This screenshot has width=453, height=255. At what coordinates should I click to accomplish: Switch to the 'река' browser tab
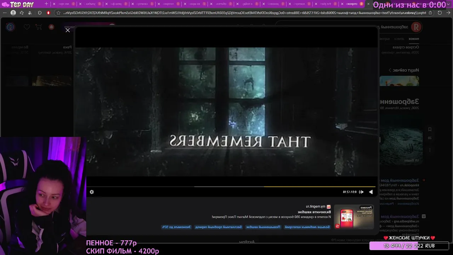(116, 4)
